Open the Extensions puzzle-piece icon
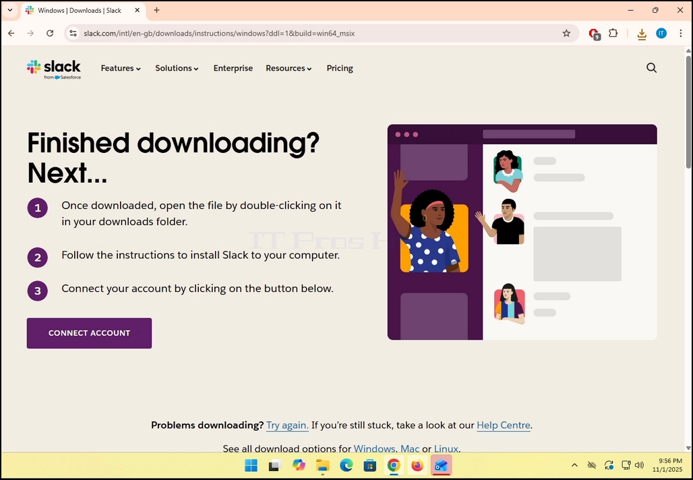Viewport: 693px width, 480px height. [x=613, y=33]
